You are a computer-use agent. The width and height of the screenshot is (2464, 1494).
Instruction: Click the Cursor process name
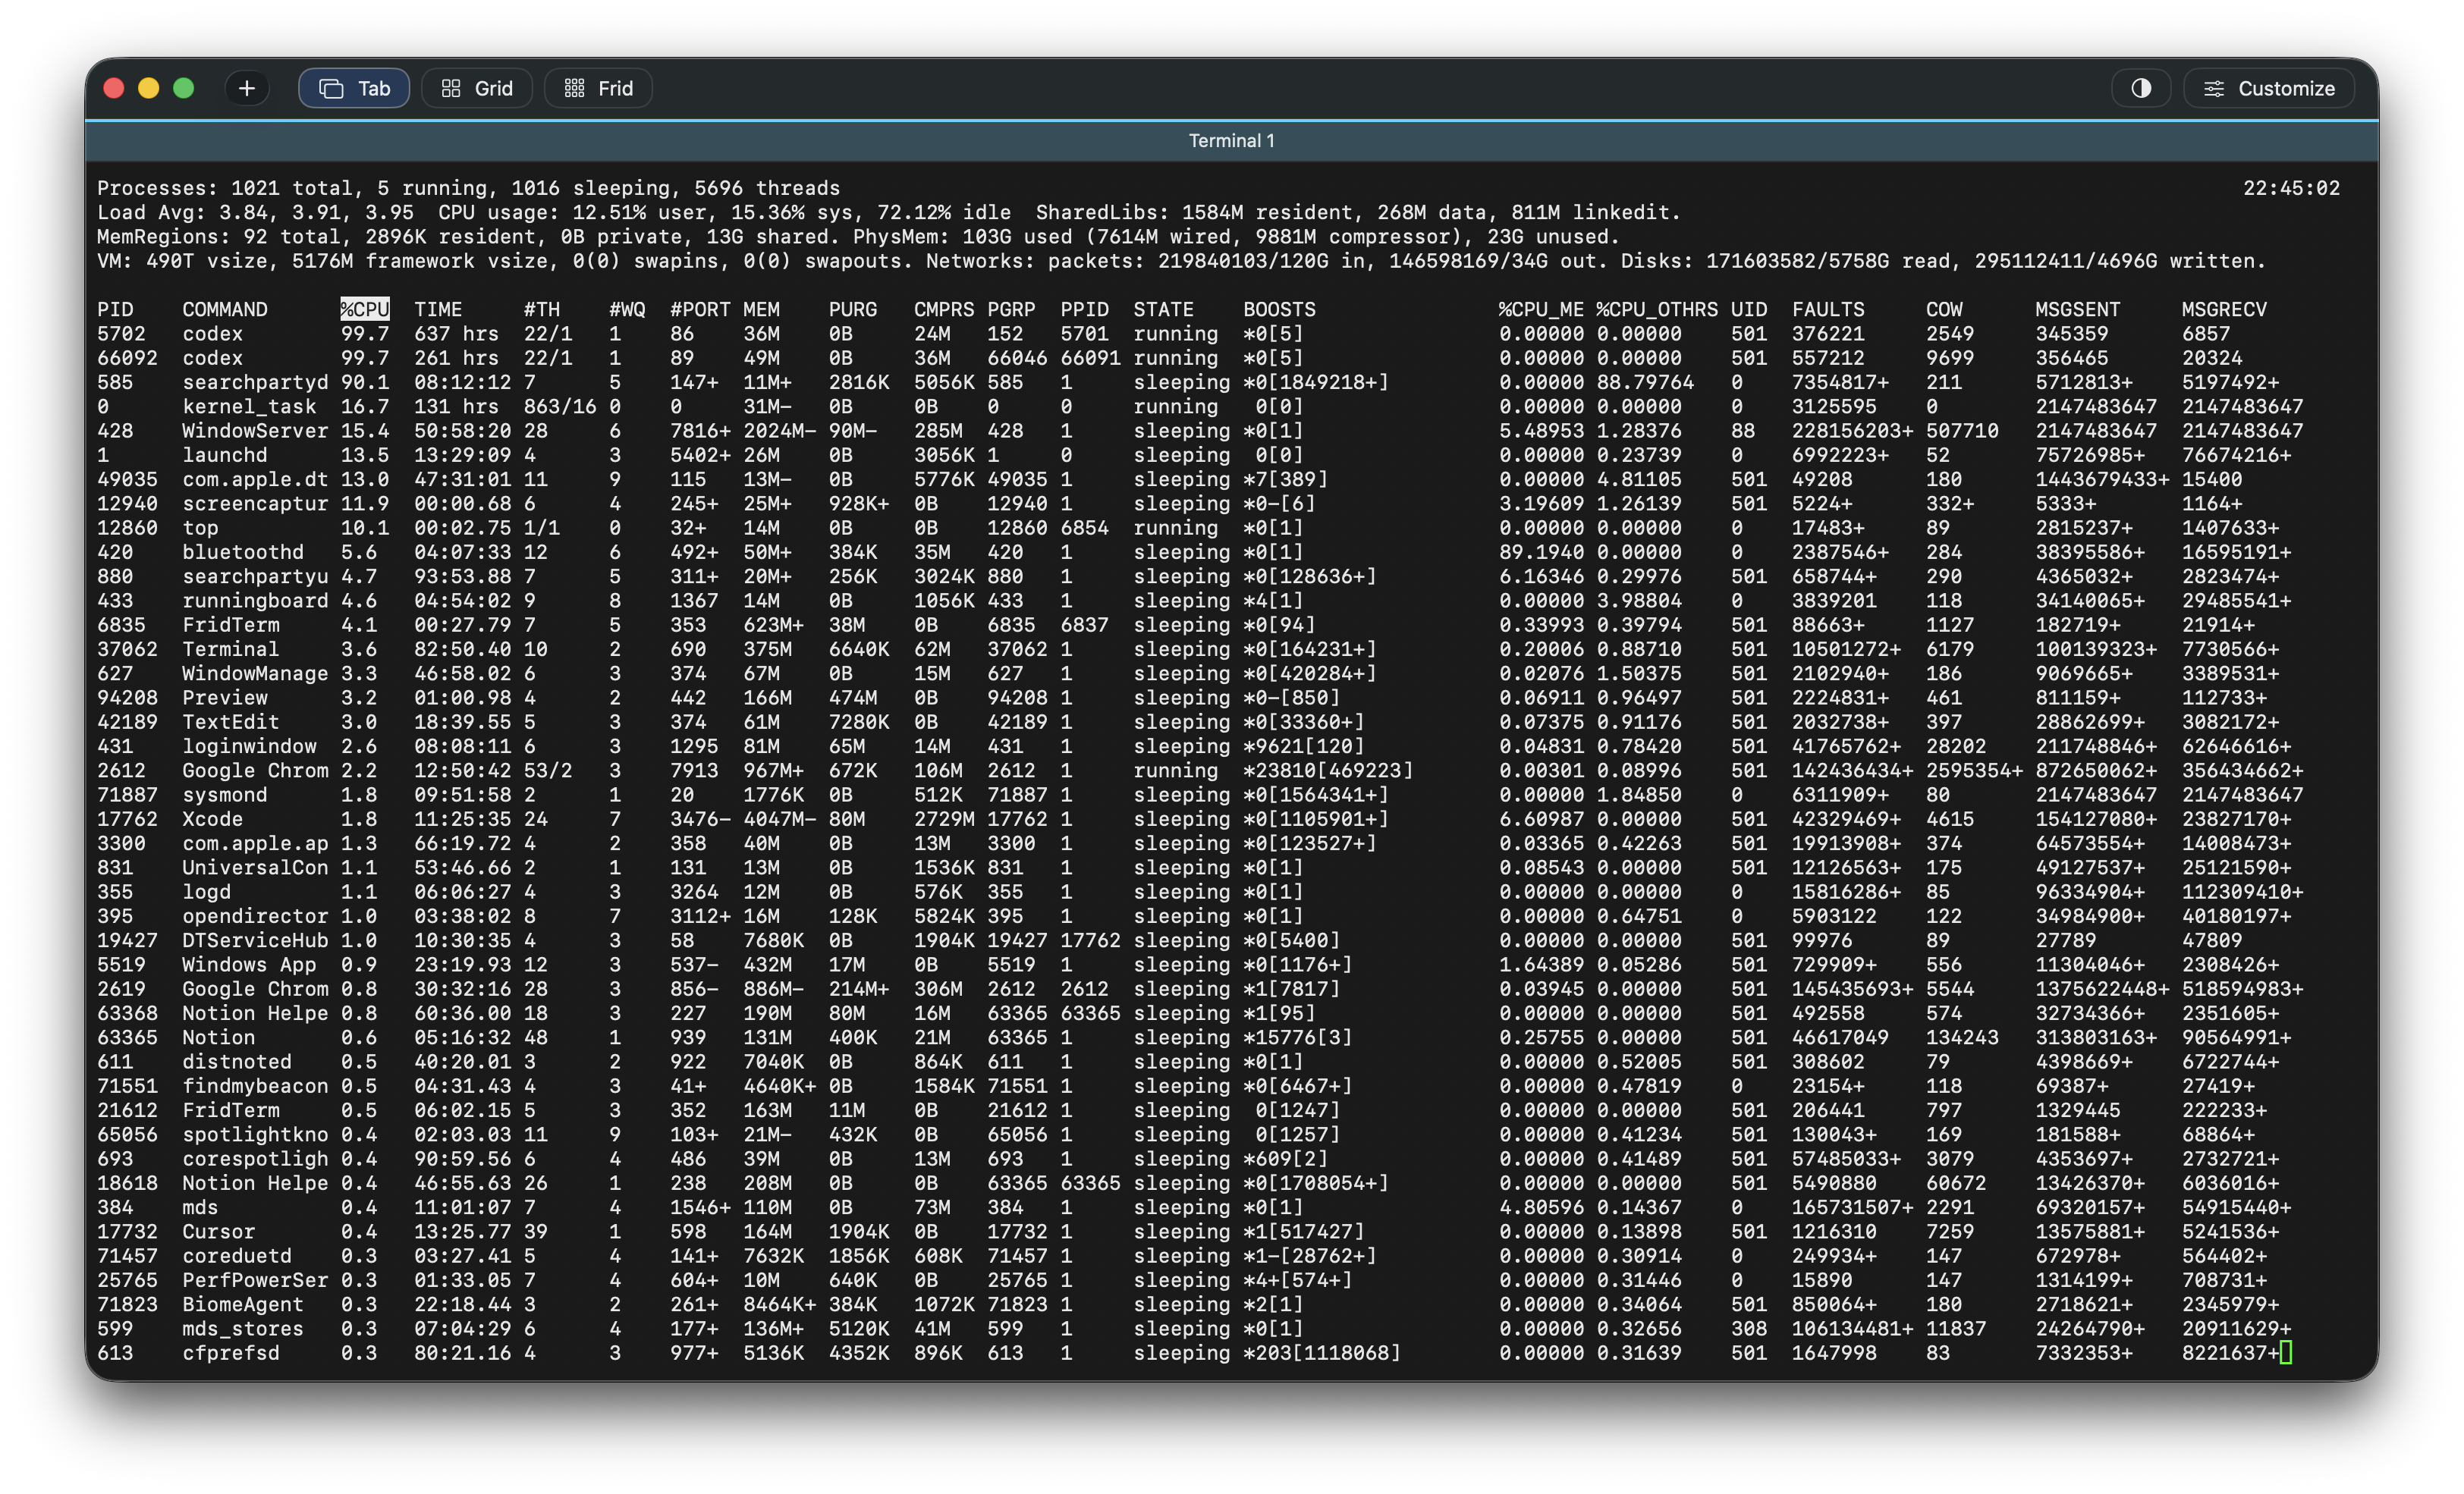coord(218,1231)
